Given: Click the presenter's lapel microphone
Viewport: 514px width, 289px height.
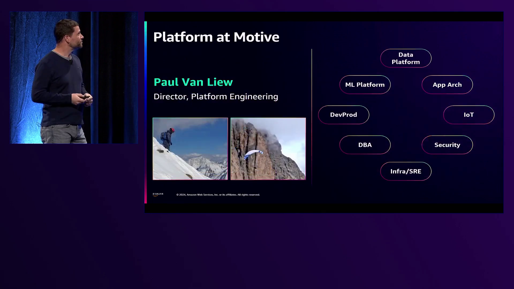Looking at the screenshot, I should click(71, 62).
